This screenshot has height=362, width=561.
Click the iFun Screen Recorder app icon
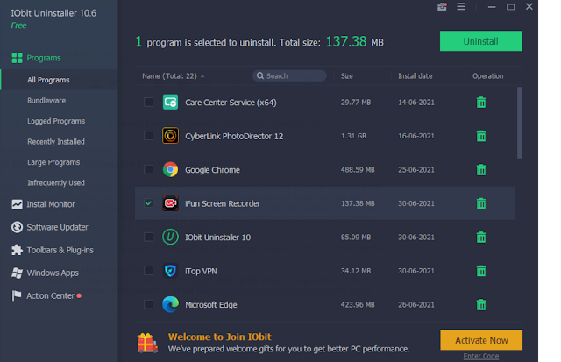[x=170, y=203]
